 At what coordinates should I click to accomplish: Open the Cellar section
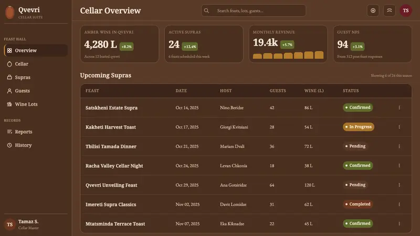pyautogui.click(x=36, y=64)
